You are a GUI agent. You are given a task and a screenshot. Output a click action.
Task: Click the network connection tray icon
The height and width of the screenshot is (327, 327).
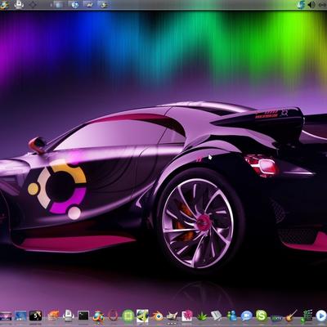(322, 5)
